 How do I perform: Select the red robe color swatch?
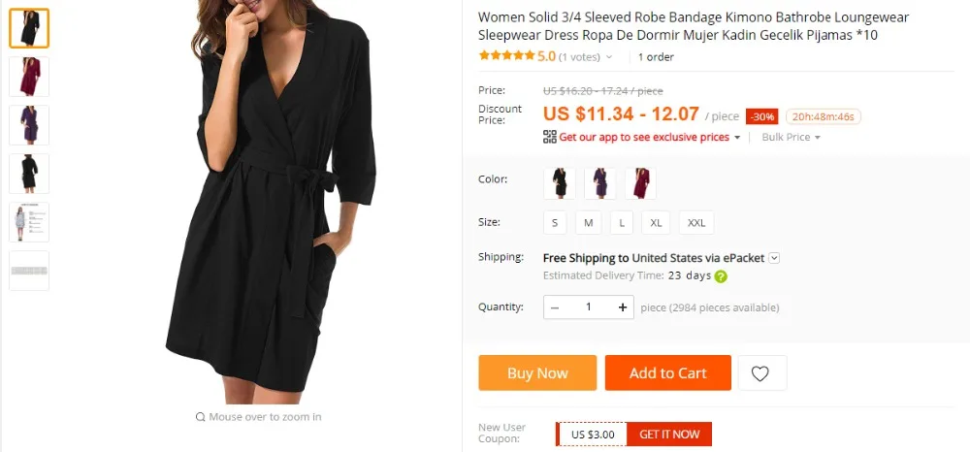pyautogui.click(x=640, y=183)
